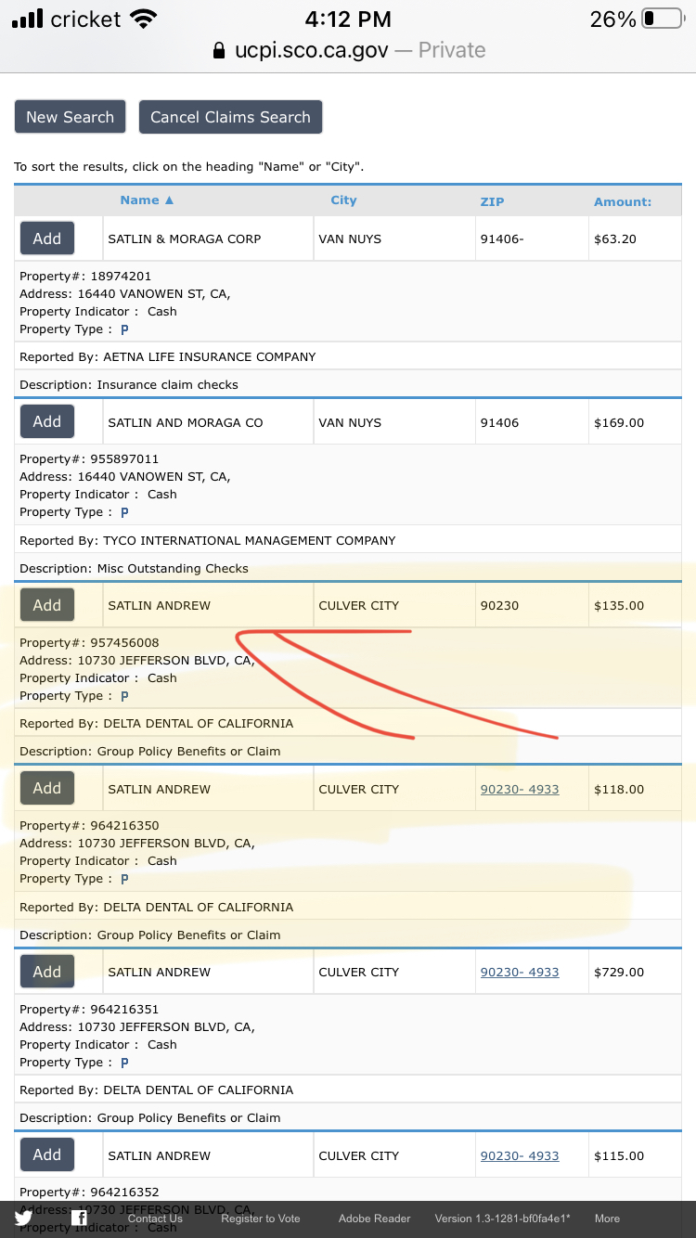Click Property Type P link under property 18974201
Screen dimensions: 696x1238
(x=124, y=329)
